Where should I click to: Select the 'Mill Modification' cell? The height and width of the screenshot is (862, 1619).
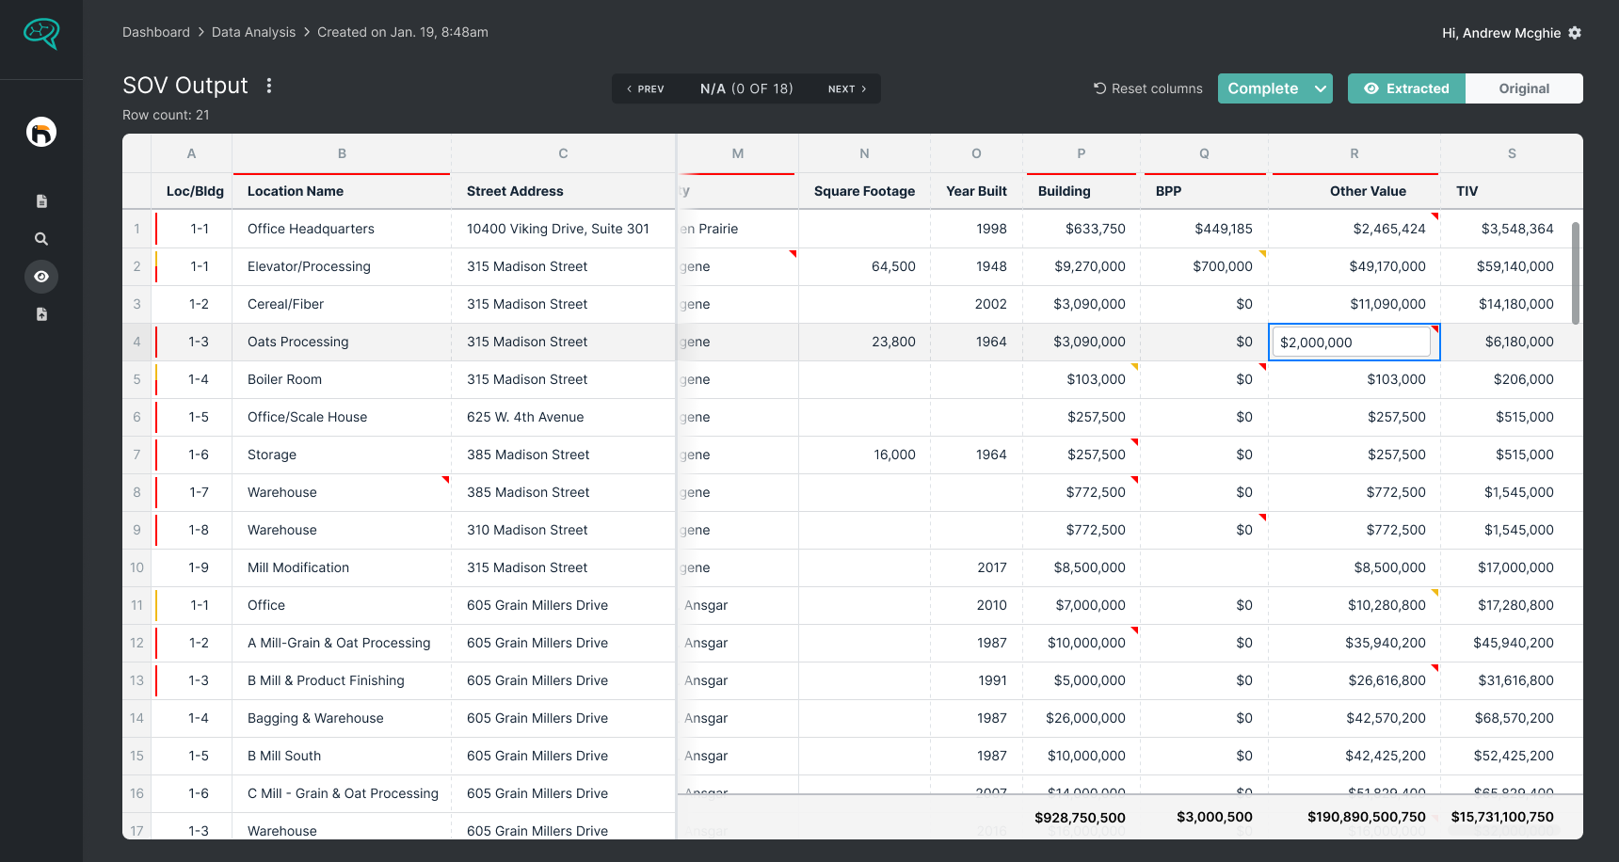[x=342, y=567]
